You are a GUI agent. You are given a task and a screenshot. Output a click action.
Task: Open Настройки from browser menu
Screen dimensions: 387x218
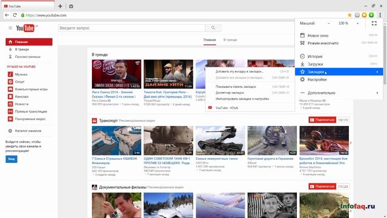[x=339, y=79]
